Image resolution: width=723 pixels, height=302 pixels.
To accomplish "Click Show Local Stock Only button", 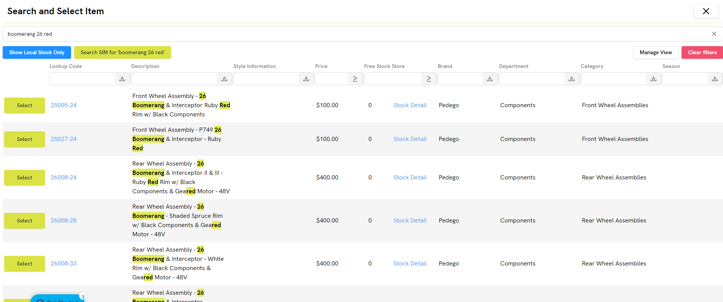I will click(x=37, y=52).
